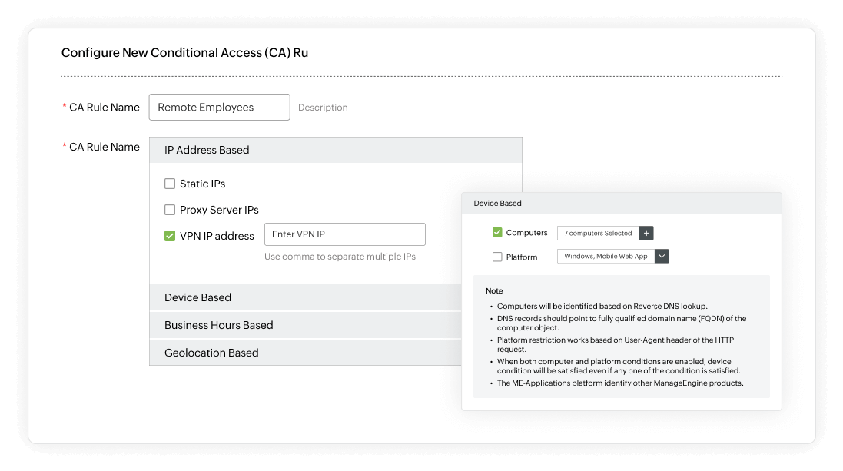843x471 pixels.
Task: Click the Remote Employees rule name field
Action: point(219,108)
